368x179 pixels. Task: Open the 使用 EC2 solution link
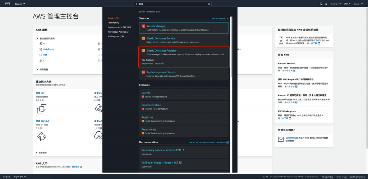pos(40,93)
